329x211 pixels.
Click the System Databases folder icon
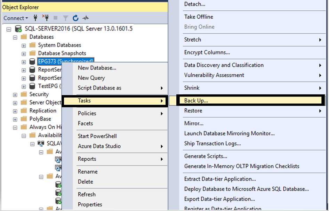point(32,45)
